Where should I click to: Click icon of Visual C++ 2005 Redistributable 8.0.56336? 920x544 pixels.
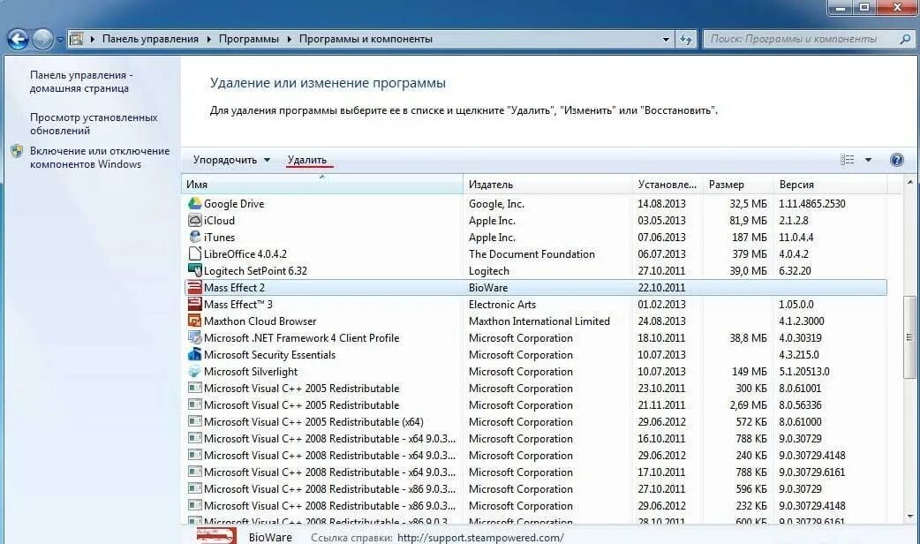click(195, 405)
